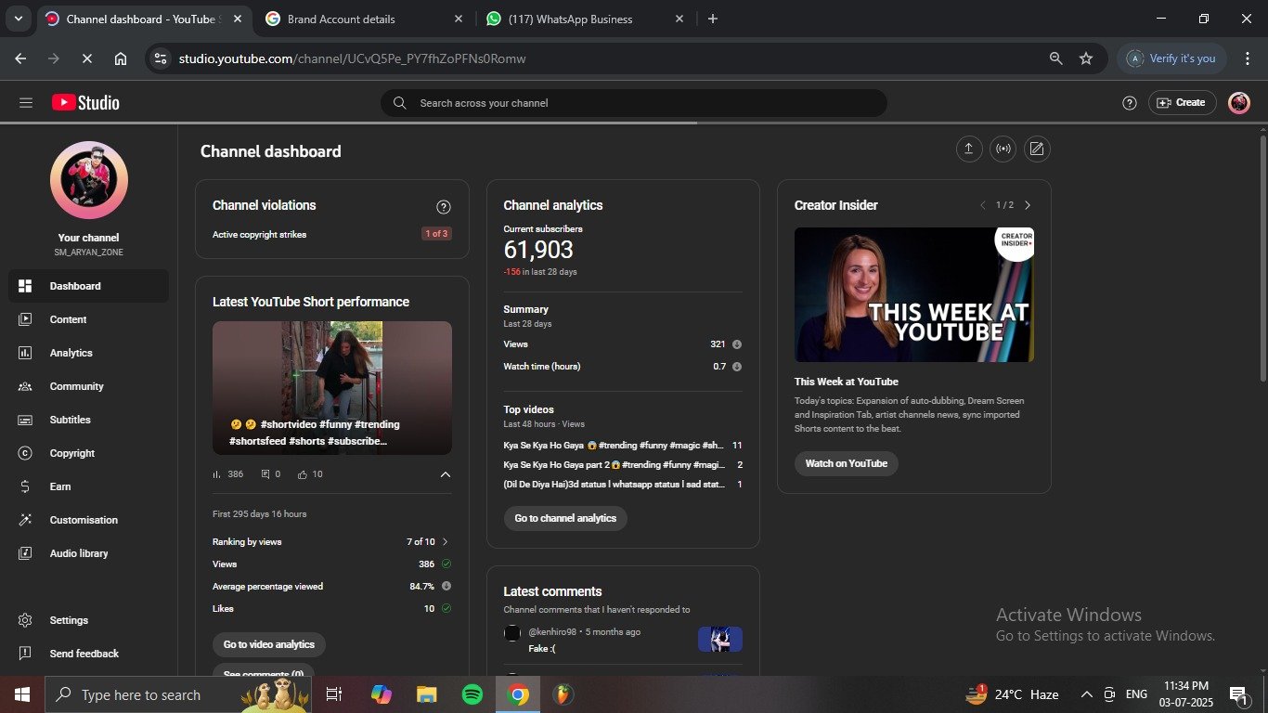The height and width of the screenshot is (713, 1268).
Task: Open the browser tab search dropdown
Action: click(x=19, y=19)
